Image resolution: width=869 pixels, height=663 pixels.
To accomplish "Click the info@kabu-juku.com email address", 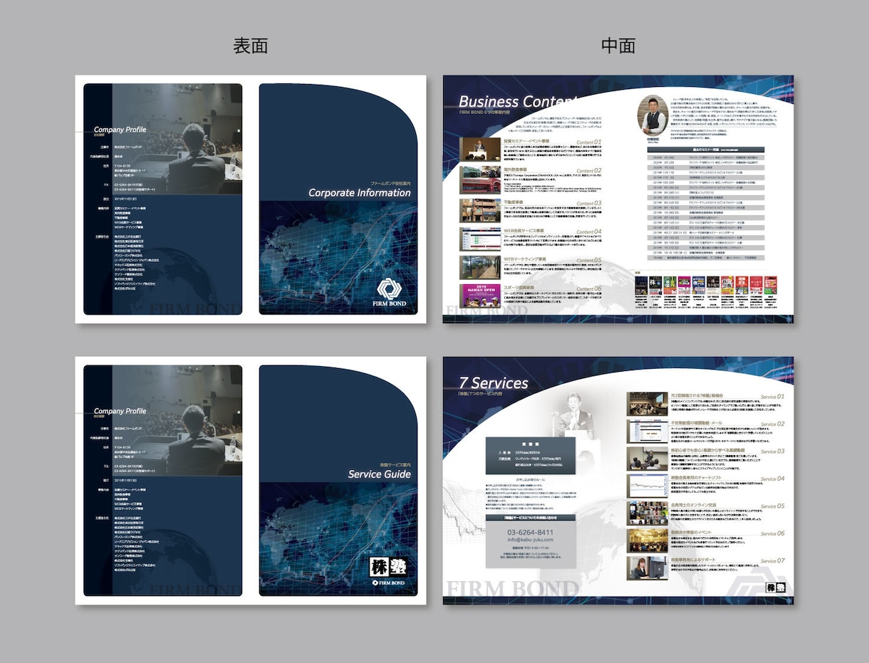I will 530,540.
